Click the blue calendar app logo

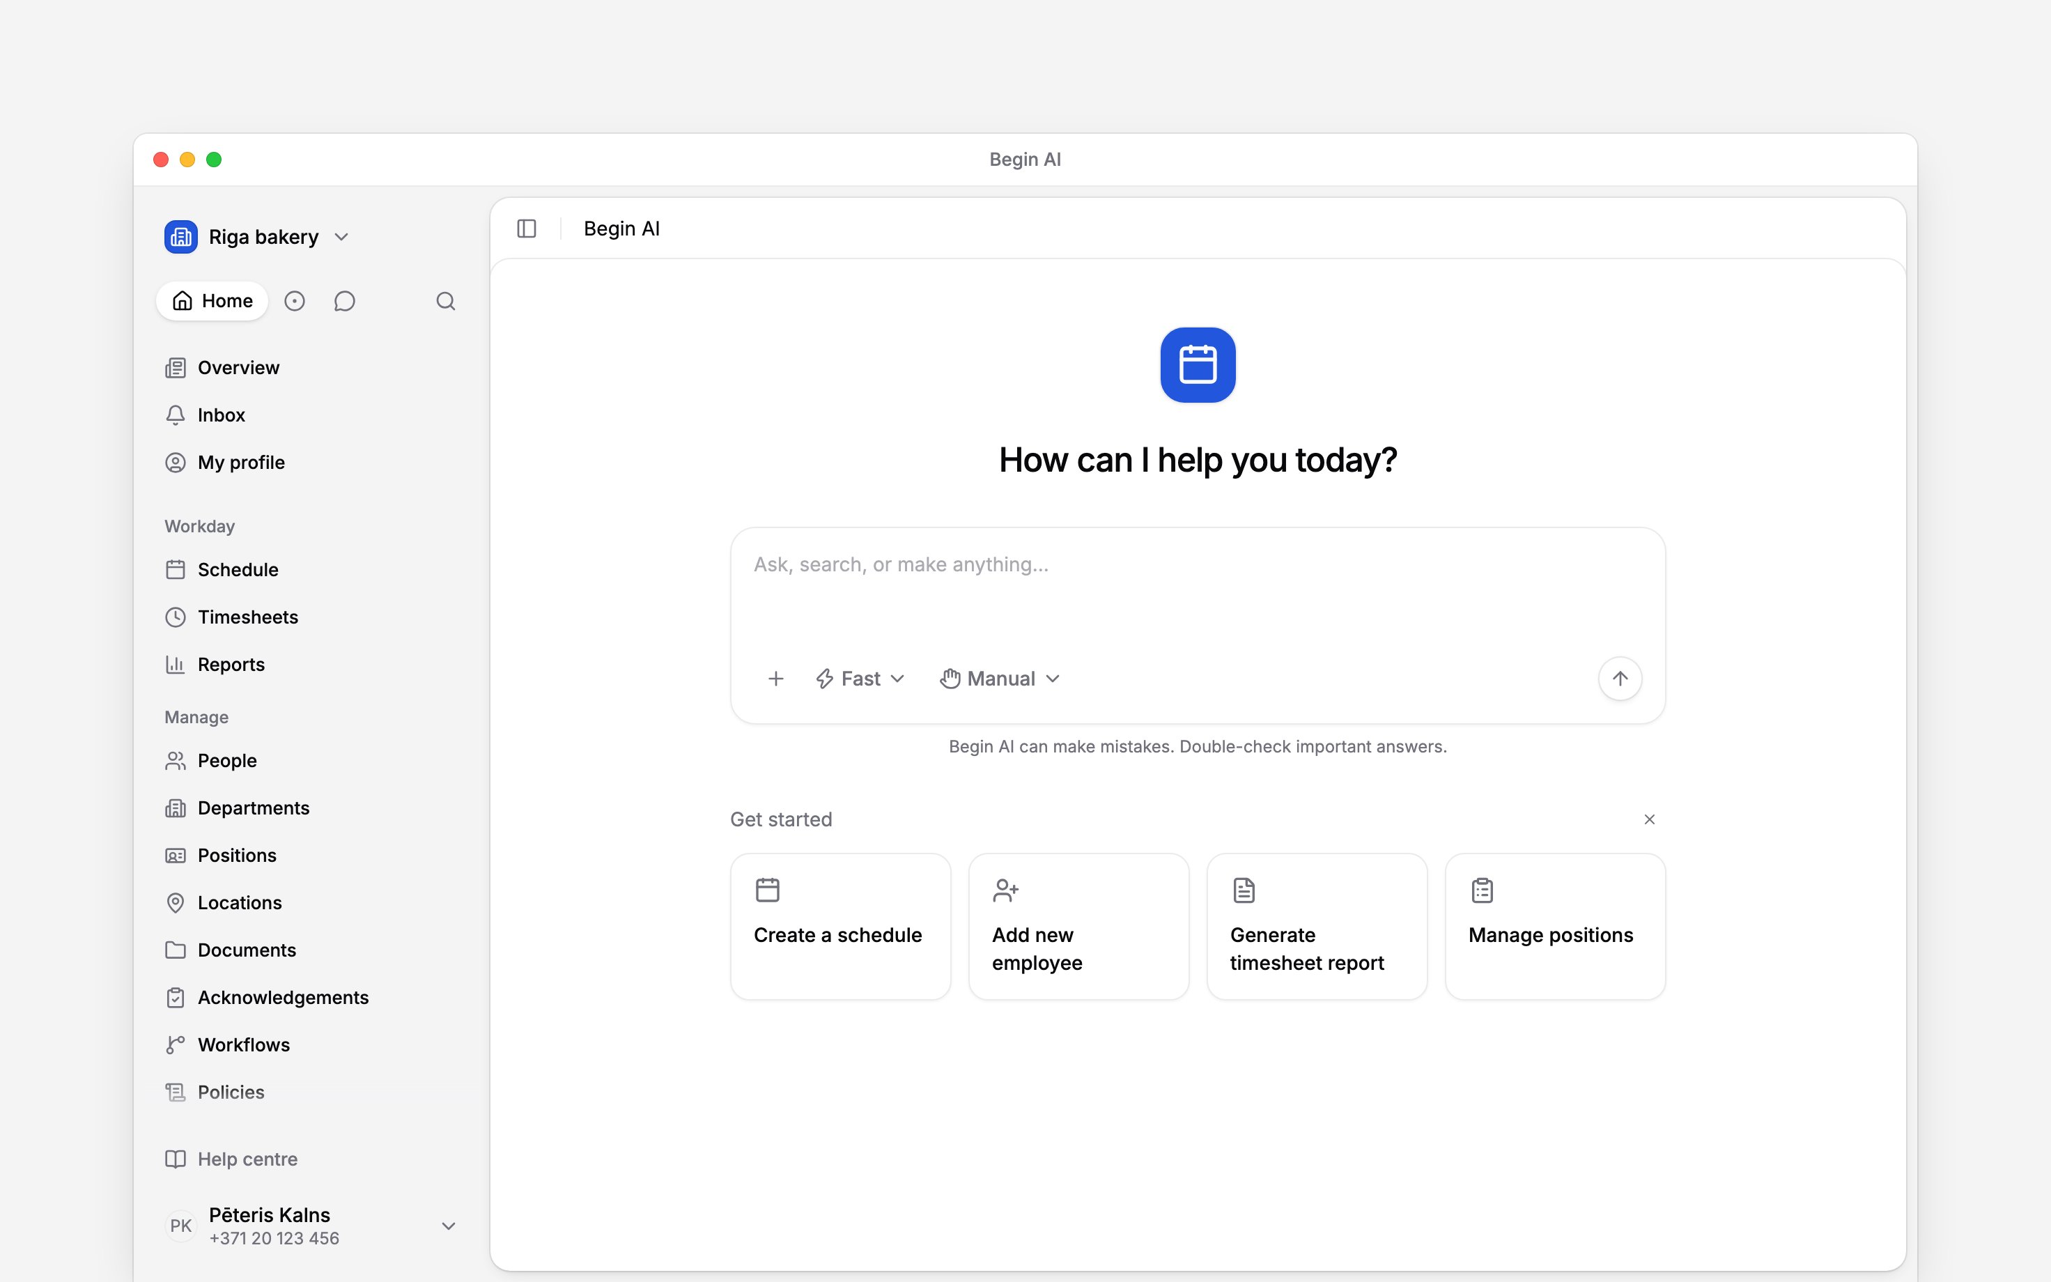pyautogui.click(x=1198, y=364)
